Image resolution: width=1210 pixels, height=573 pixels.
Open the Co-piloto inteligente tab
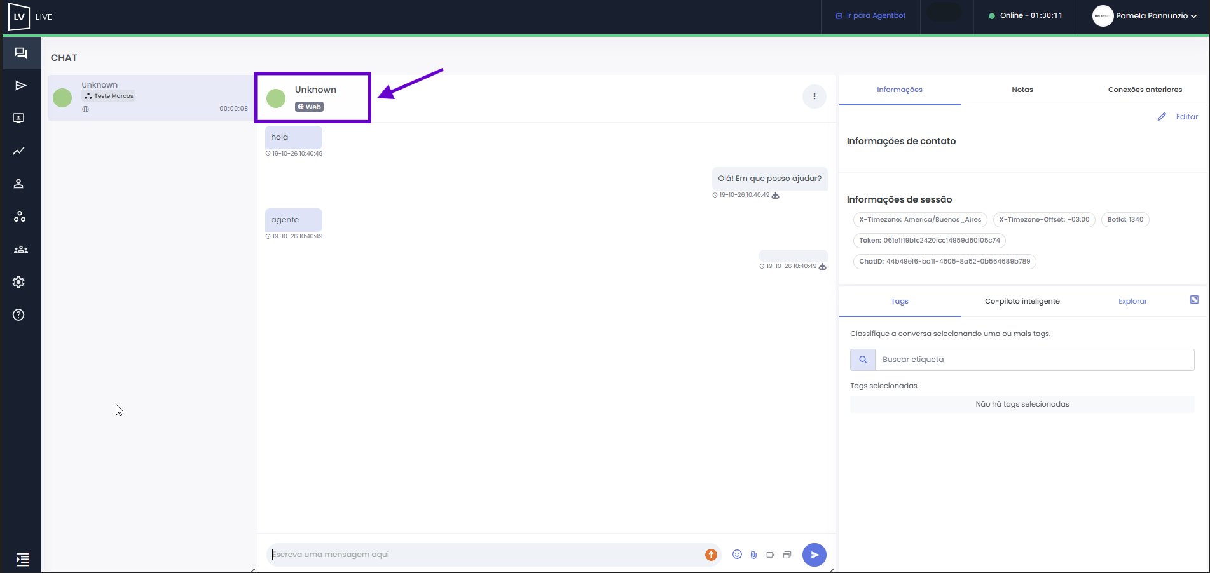(1022, 301)
